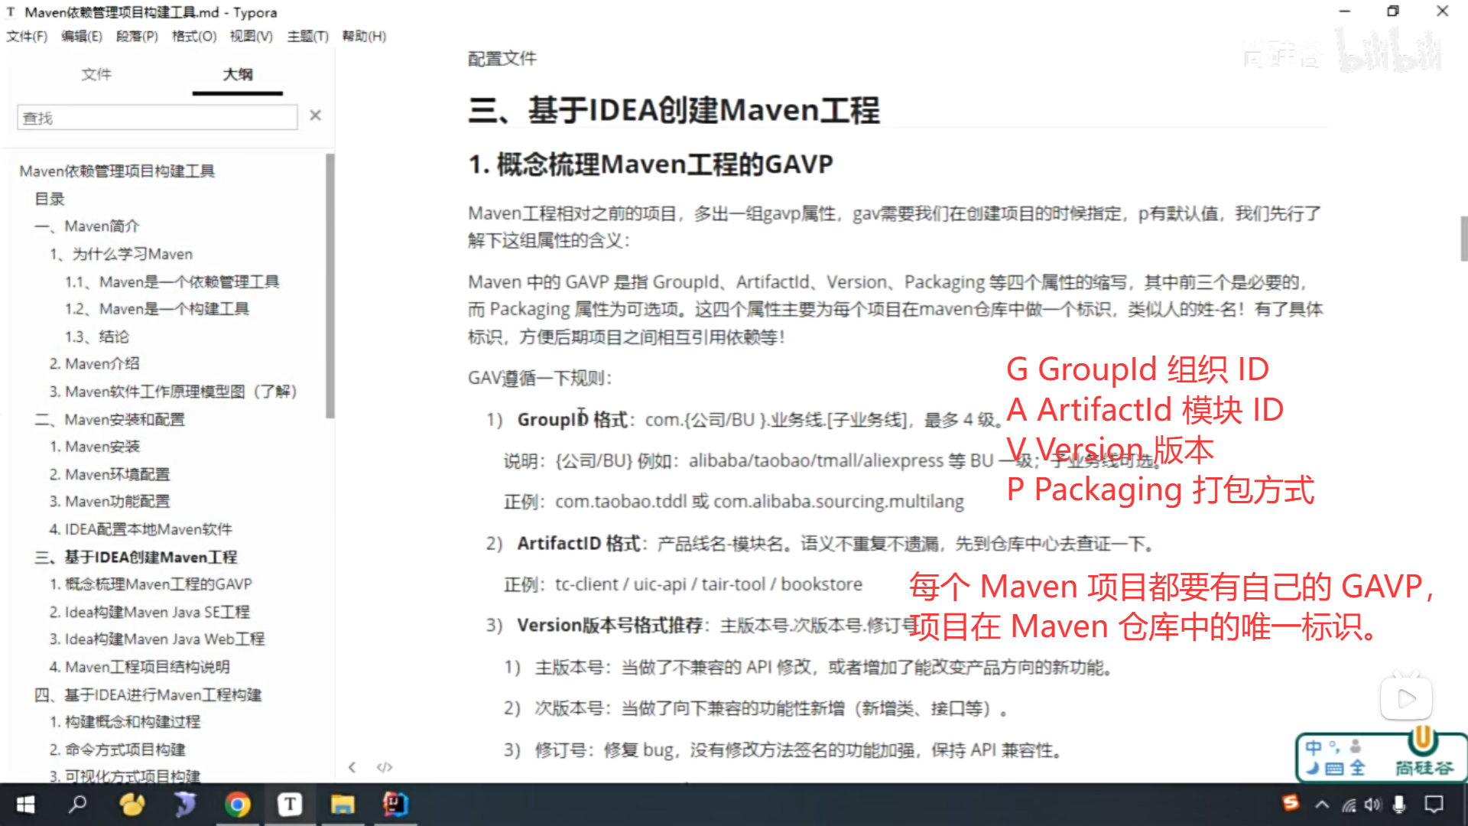Image resolution: width=1468 pixels, height=826 pixels.
Task: Toggle the microphone icon in system tray
Action: (1398, 804)
